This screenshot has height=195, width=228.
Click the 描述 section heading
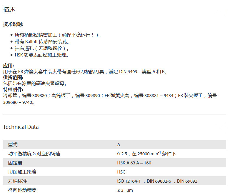9,10
